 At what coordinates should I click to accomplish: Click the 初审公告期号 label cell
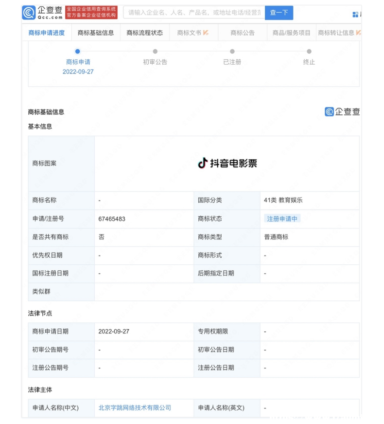coord(61,350)
